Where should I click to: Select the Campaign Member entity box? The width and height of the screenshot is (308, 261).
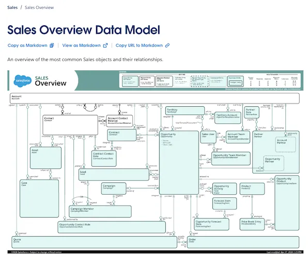(100, 211)
